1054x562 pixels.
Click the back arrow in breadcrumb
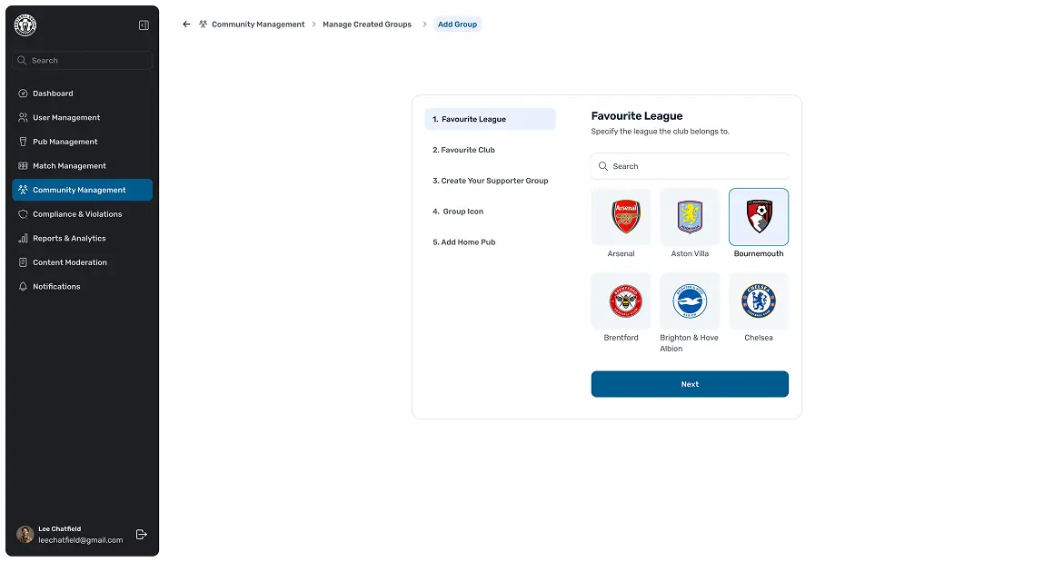(x=186, y=25)
